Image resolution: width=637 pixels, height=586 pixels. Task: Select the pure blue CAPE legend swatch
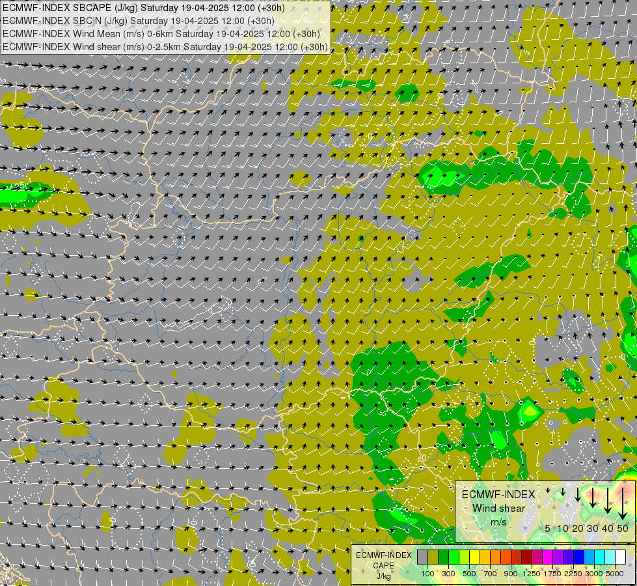tap(578, 557)
